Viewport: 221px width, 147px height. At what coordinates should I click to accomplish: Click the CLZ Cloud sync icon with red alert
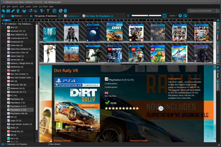click(30, 11)
